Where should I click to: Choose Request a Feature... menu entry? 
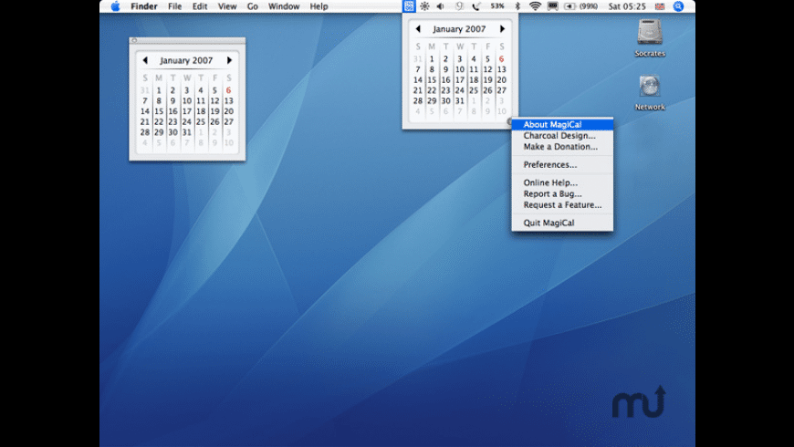pos(562,205)
